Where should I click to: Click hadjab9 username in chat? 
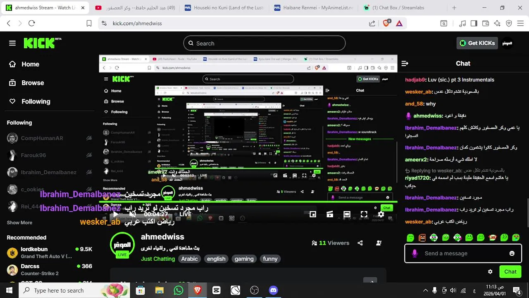[x=415, y=79]
